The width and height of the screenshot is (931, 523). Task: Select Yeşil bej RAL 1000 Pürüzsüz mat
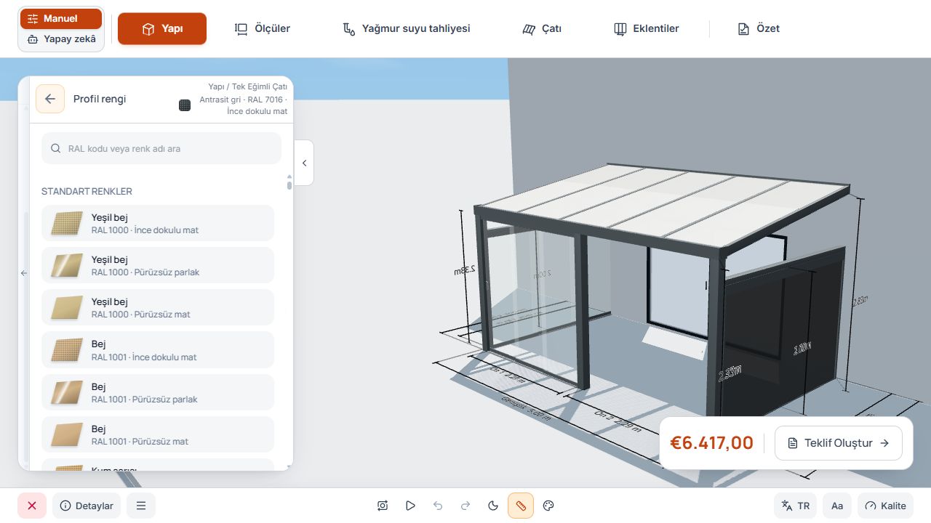click(158, 307)
